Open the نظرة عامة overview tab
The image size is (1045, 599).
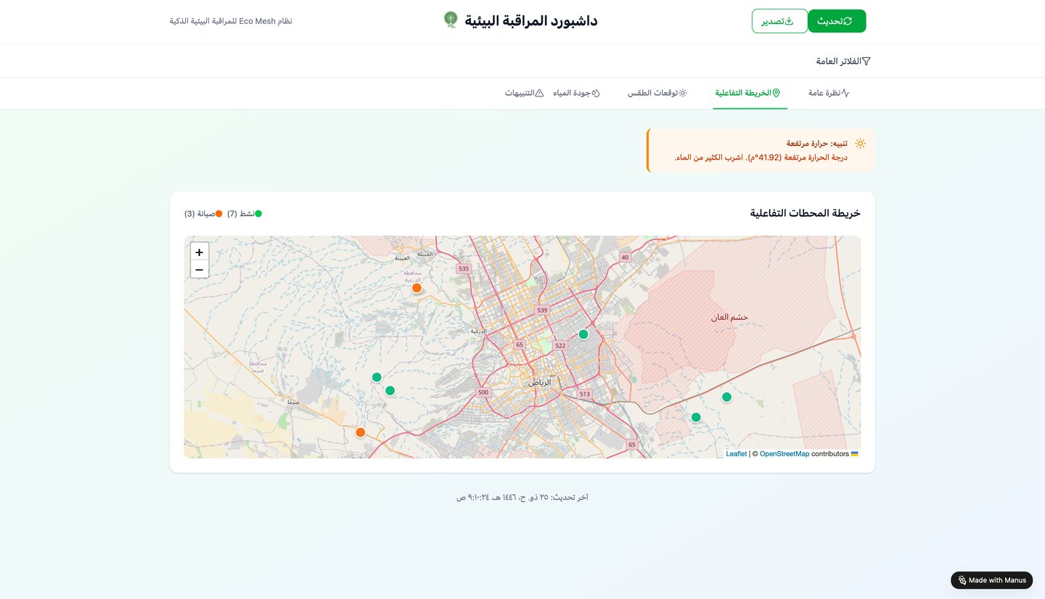click(829, 93)
